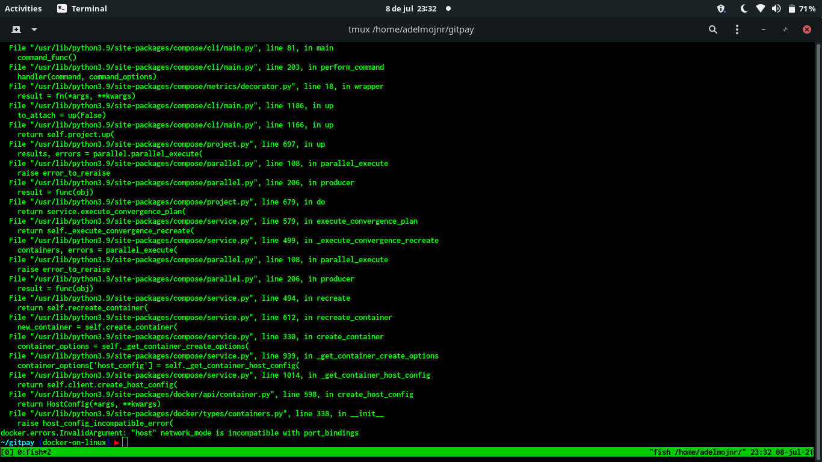
Task: Click the docker-on-linux branch name
Action: [x=75, y=442]
